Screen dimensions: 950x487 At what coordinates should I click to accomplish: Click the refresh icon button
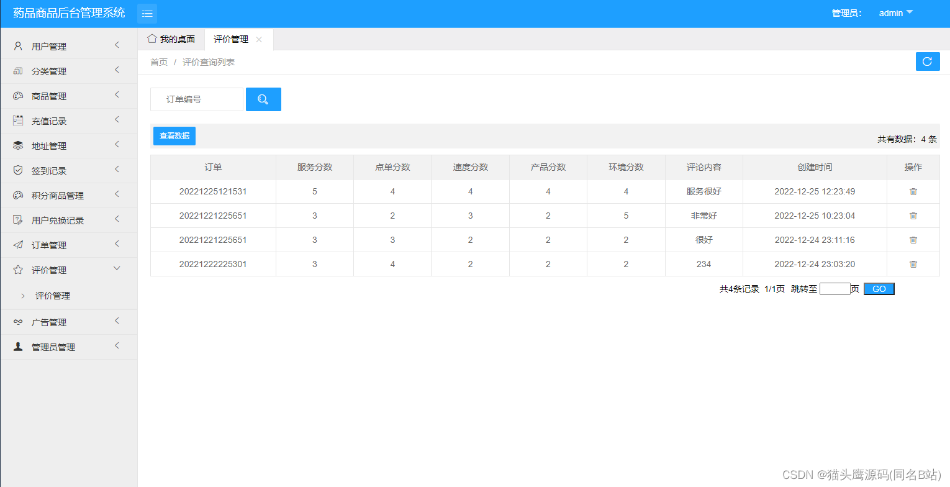click(928, 61)
